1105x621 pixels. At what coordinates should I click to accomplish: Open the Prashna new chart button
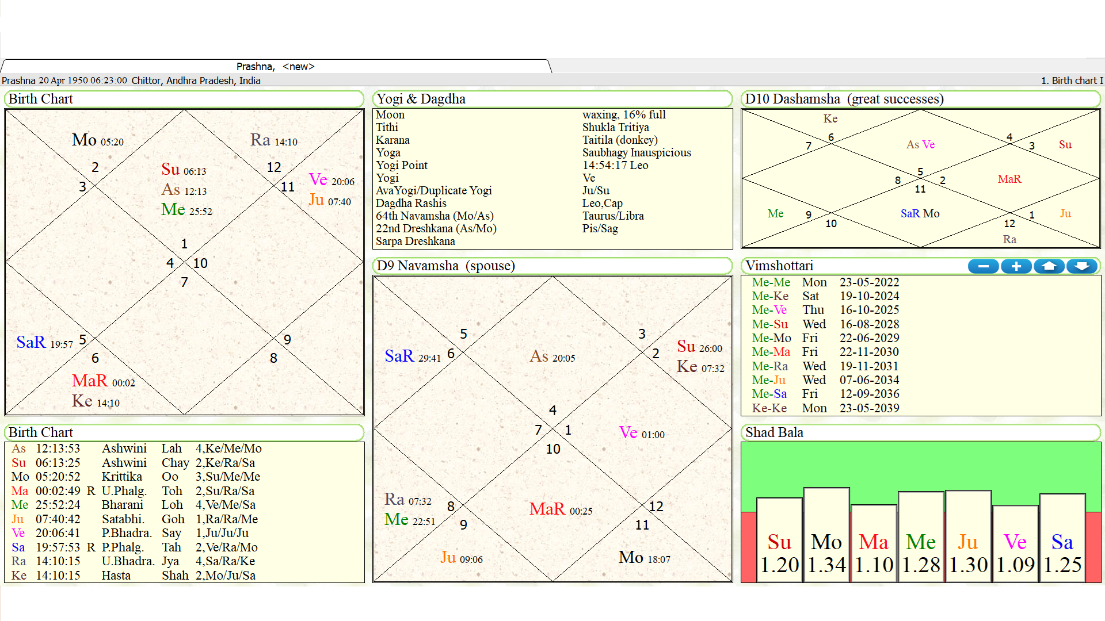(276, 67)
